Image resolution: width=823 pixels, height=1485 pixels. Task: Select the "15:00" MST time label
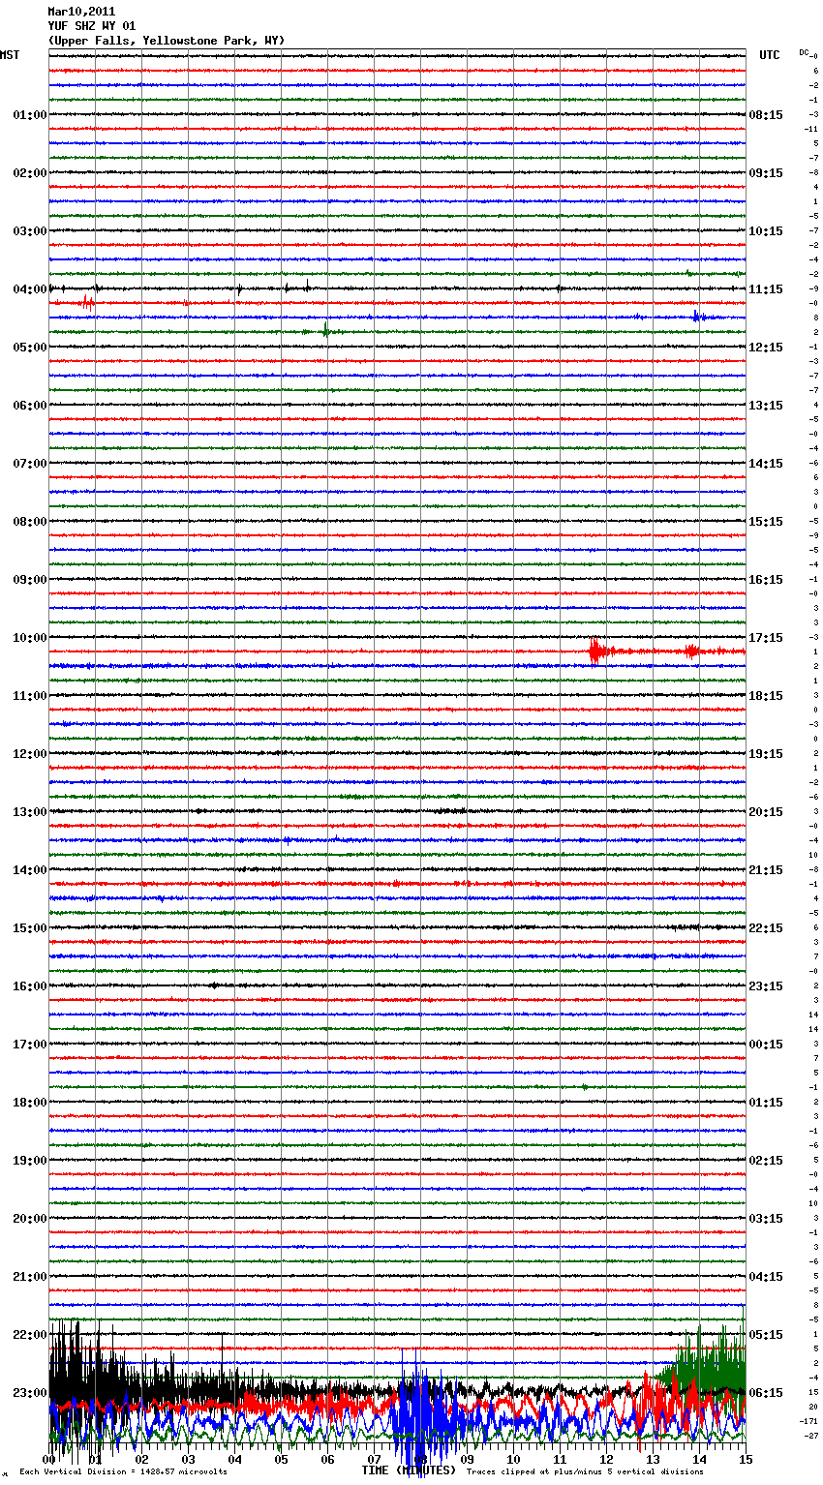point(30,928)
